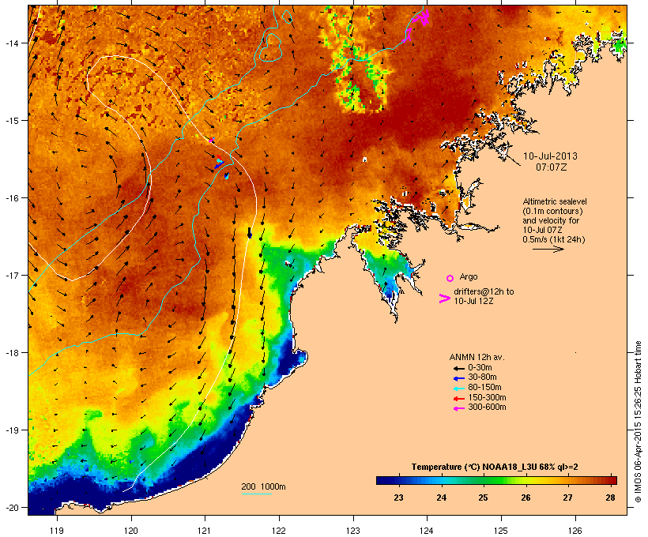Click the 150-300m depth label
648x537 pixels.
pyautogui.click(x=487, y=397)
